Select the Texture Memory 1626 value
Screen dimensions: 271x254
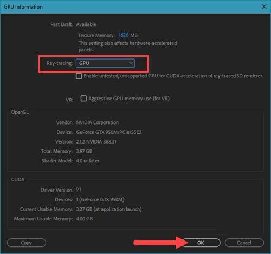124,35
